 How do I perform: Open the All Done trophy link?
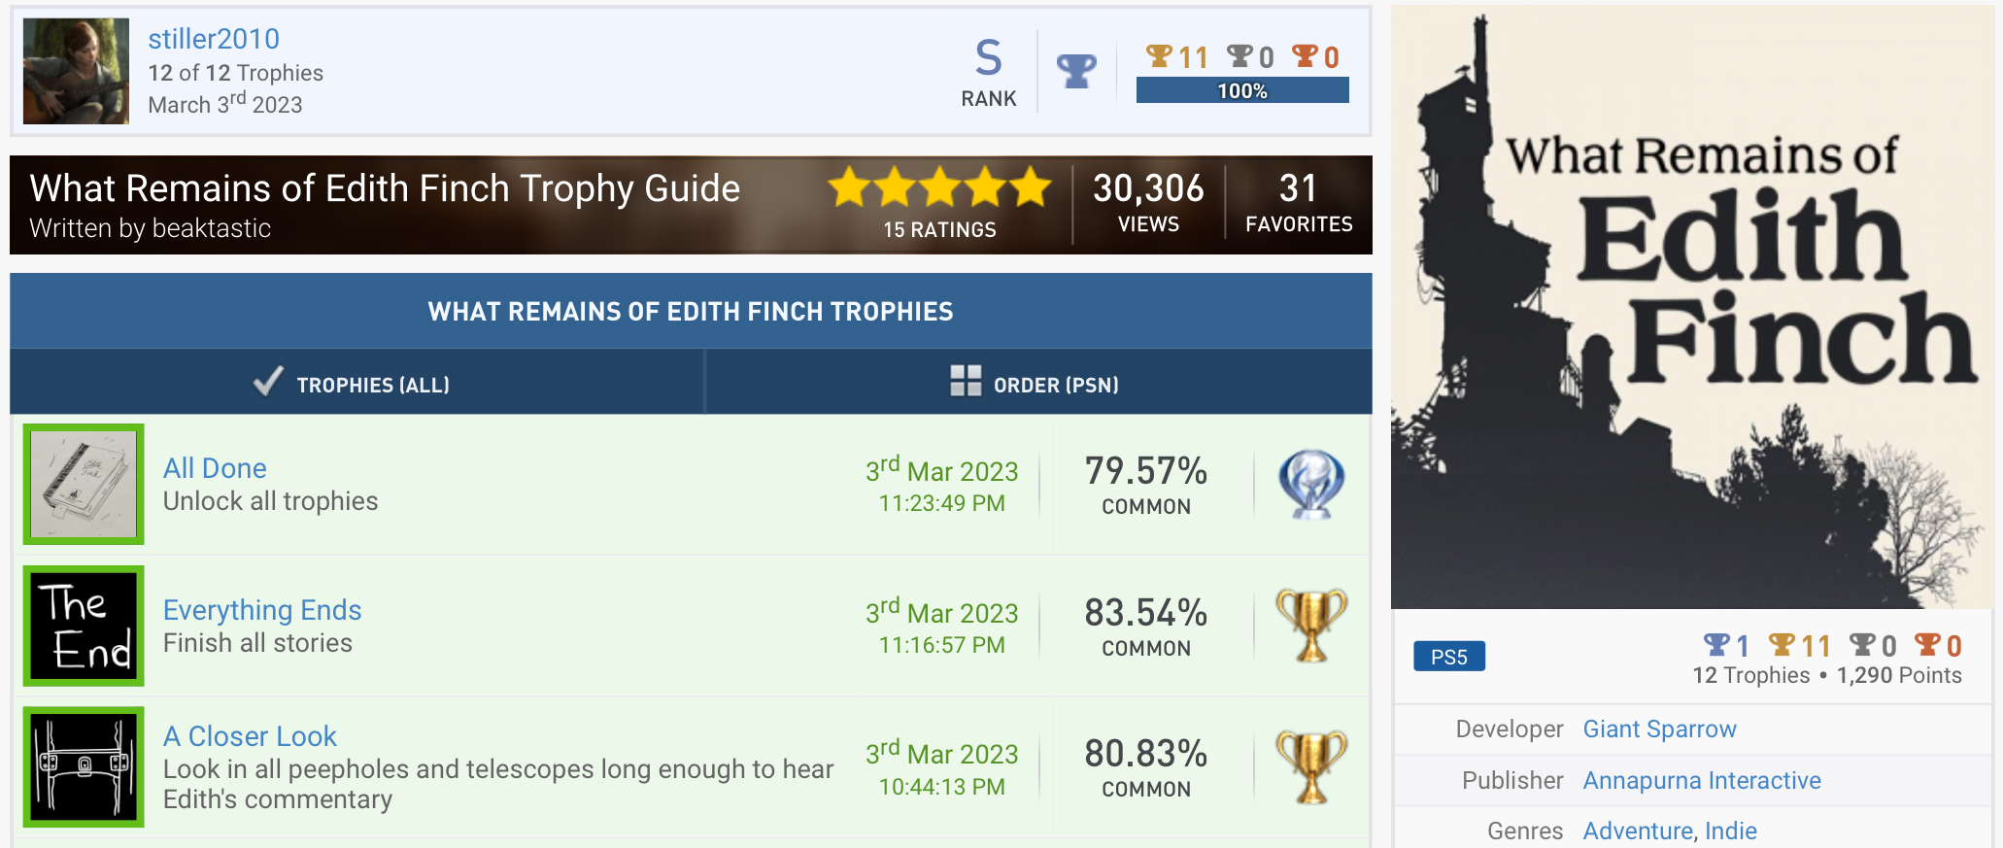[x=215, y=468]
